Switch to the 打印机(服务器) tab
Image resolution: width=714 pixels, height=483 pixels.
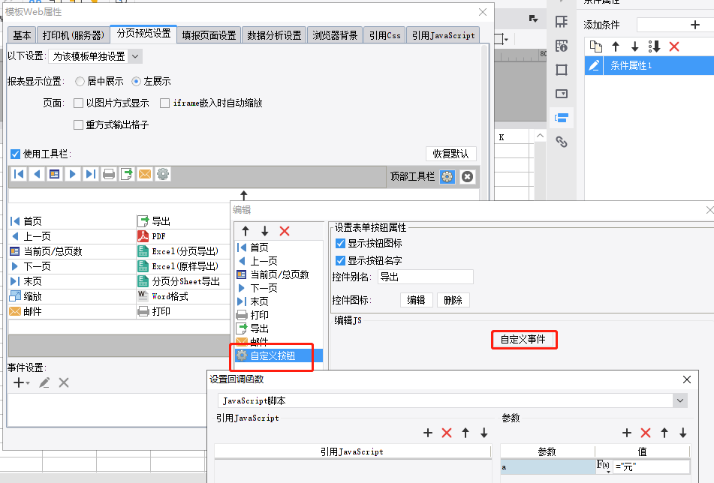point(74,35)
